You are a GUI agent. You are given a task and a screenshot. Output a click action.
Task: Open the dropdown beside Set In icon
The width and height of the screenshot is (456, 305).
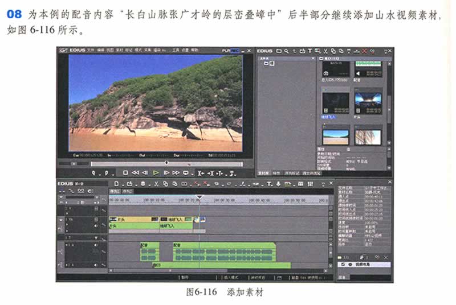(x=100, y=175)
